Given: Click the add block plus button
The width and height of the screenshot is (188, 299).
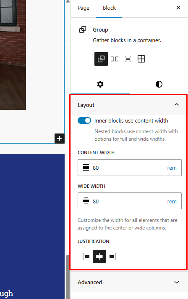Looking at the screenshot, I should pyautogui.click(x=60, y=139).
